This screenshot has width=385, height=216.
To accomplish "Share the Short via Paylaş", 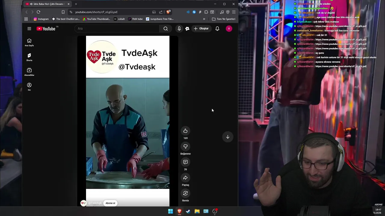I will (185, 178).
